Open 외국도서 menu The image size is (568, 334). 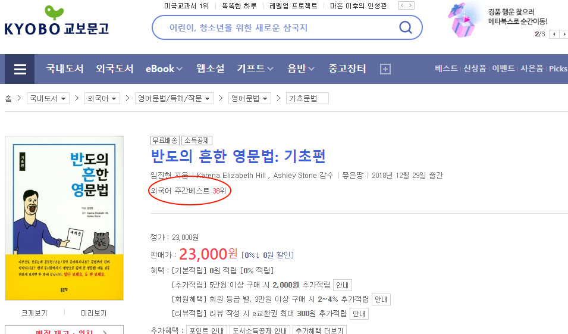114,68
